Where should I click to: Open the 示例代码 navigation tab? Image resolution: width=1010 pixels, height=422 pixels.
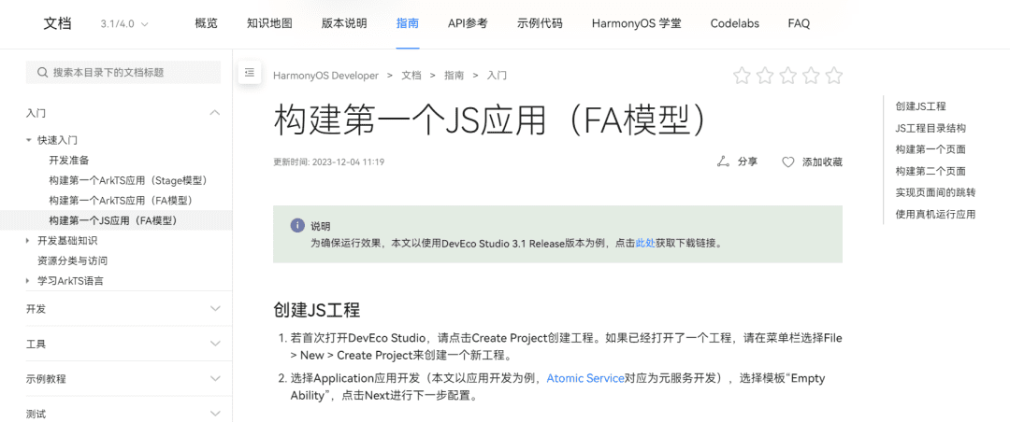coord(540,23)
